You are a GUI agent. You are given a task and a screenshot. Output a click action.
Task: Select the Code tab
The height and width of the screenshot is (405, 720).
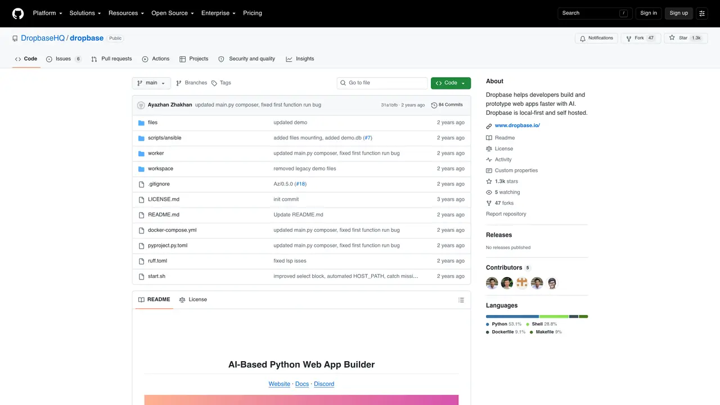26,58
